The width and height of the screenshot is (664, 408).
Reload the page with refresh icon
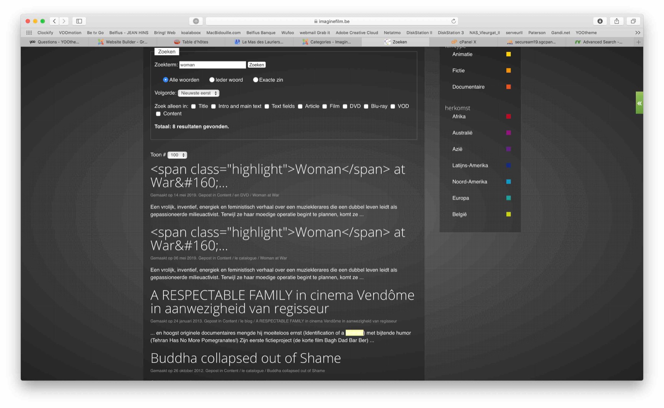(454, 21)
